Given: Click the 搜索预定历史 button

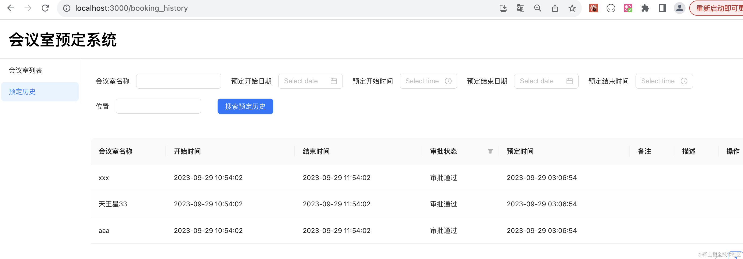Looking at the screenshot, I should (245, 106).
